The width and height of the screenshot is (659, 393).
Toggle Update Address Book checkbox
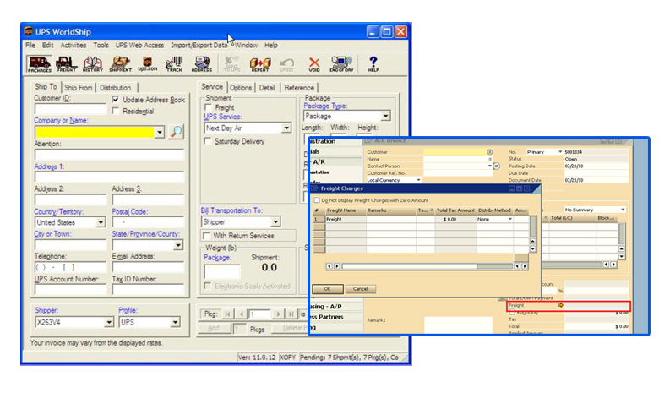(x=116, y=100)
